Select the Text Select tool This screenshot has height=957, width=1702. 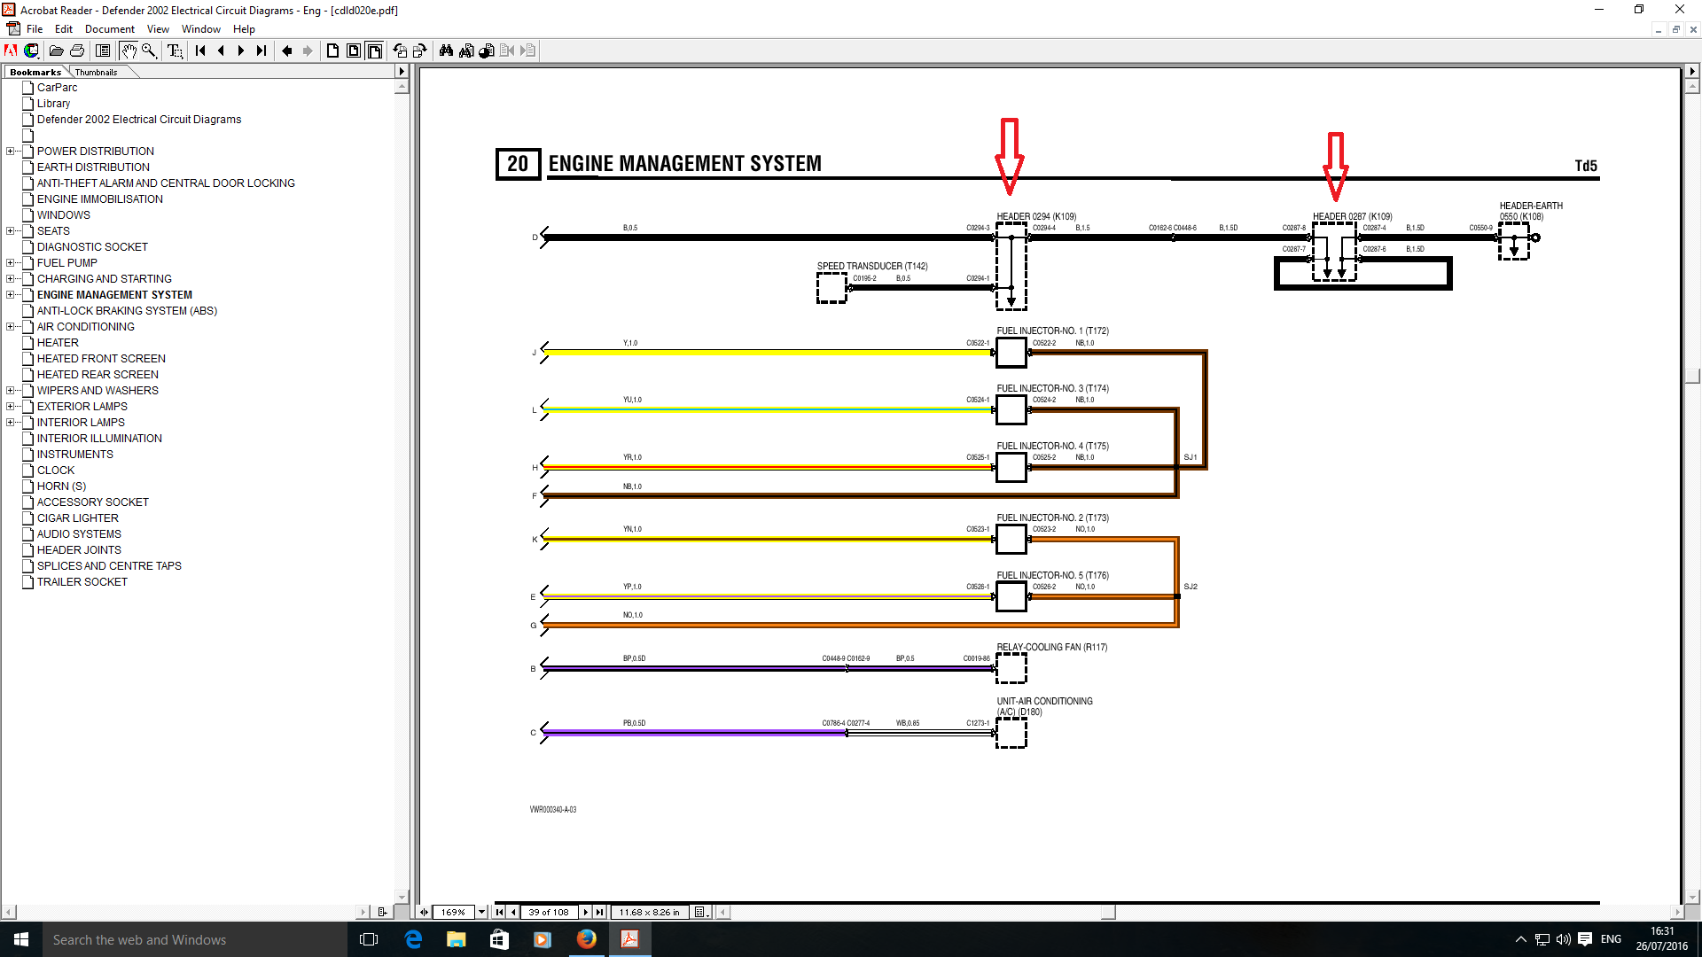175,51
